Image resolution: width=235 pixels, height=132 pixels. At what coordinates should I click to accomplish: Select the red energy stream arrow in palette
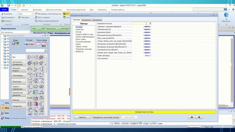[x=32, y=44]
